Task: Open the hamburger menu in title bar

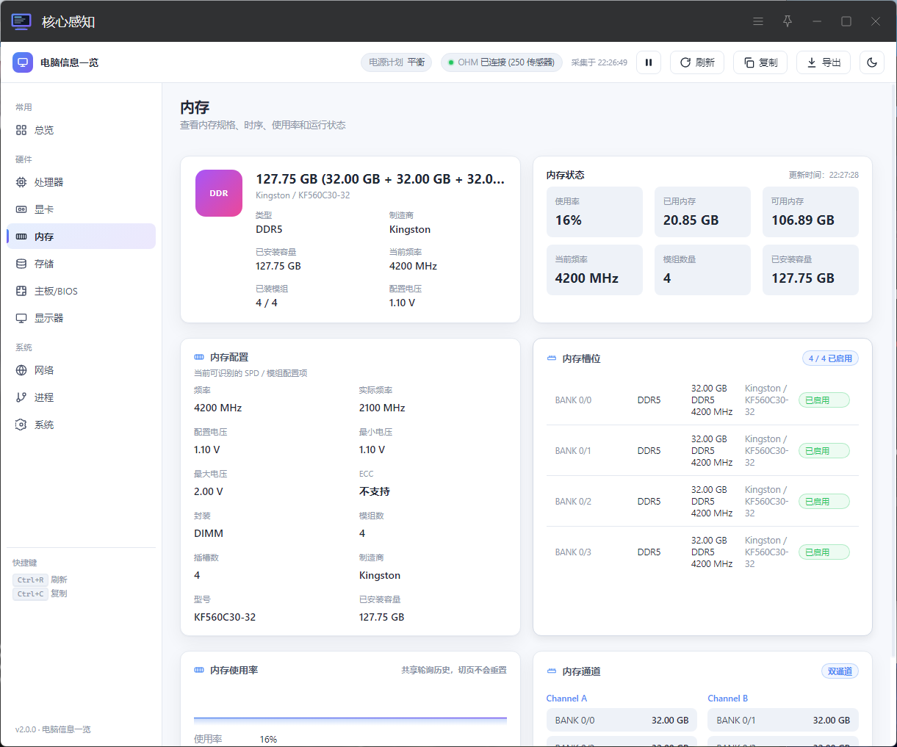Action: point(758,21)
